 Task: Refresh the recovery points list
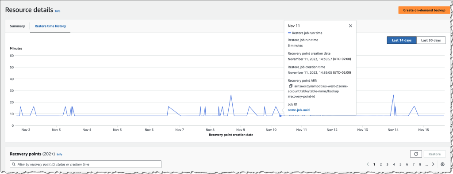416,154
